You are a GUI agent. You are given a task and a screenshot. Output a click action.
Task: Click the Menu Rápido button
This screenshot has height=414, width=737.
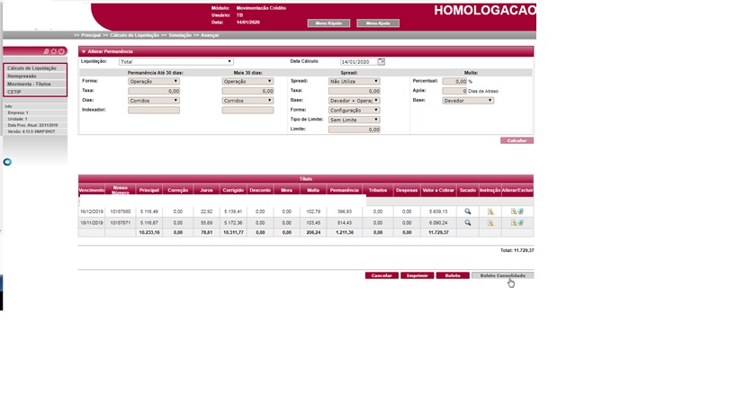coord(328,23)
